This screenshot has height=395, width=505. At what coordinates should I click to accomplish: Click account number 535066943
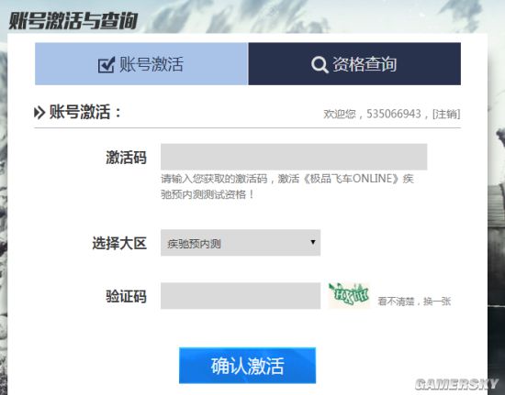click(x=394, y=114)
